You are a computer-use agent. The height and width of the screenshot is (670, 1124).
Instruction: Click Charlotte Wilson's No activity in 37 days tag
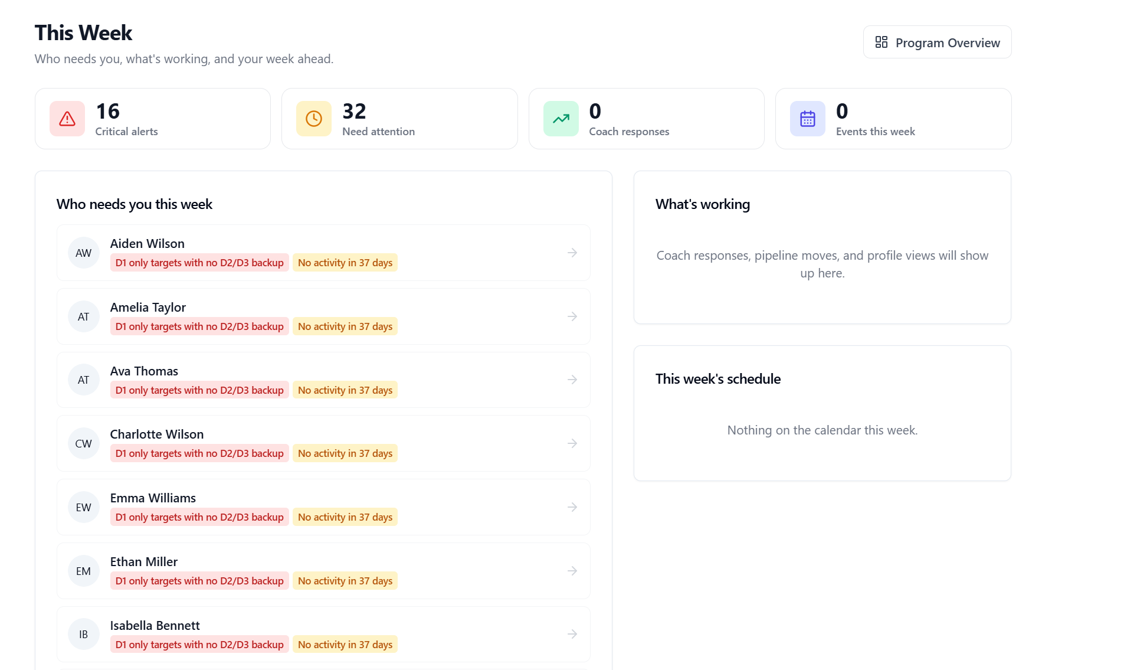pyautogui.click(x=345, y=453)
